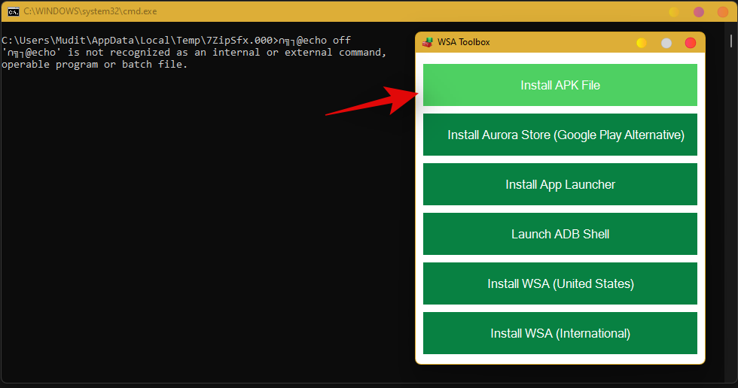Viewport: 738px width, 388px height.
Task: Close WSA Toolbox with the red button
Action: (691, 43)
